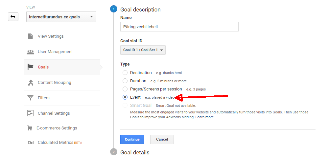329x156 pixels.
Task: Click the Content Grouping icon
Action: pyautogui.click(x=30, y=83)
